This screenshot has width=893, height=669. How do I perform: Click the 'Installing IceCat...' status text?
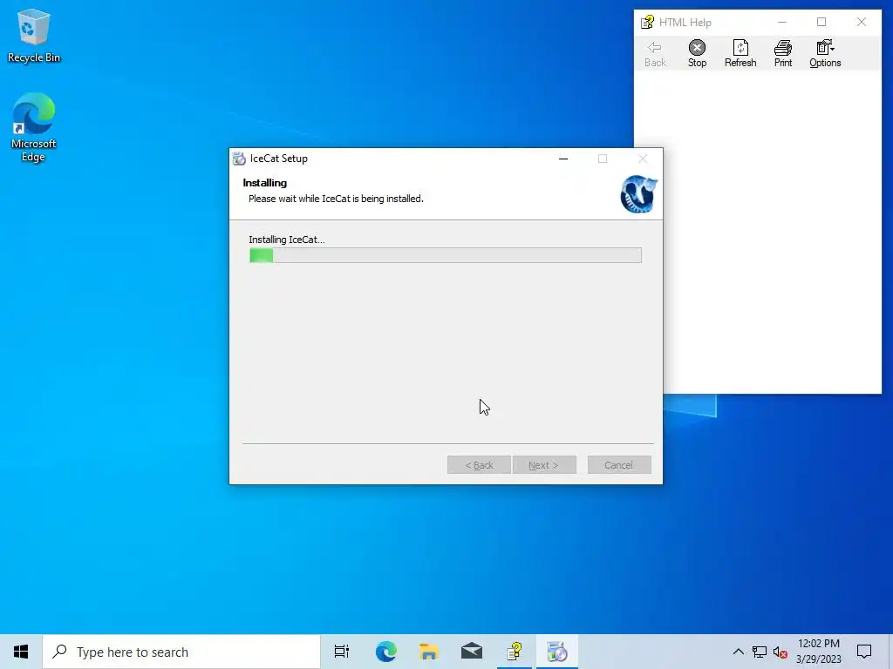286,240
